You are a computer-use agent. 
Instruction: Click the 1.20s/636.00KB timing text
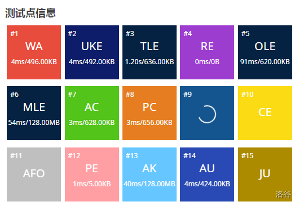point(149,61)
